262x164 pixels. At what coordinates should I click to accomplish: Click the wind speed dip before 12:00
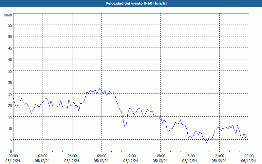point(125,126)
